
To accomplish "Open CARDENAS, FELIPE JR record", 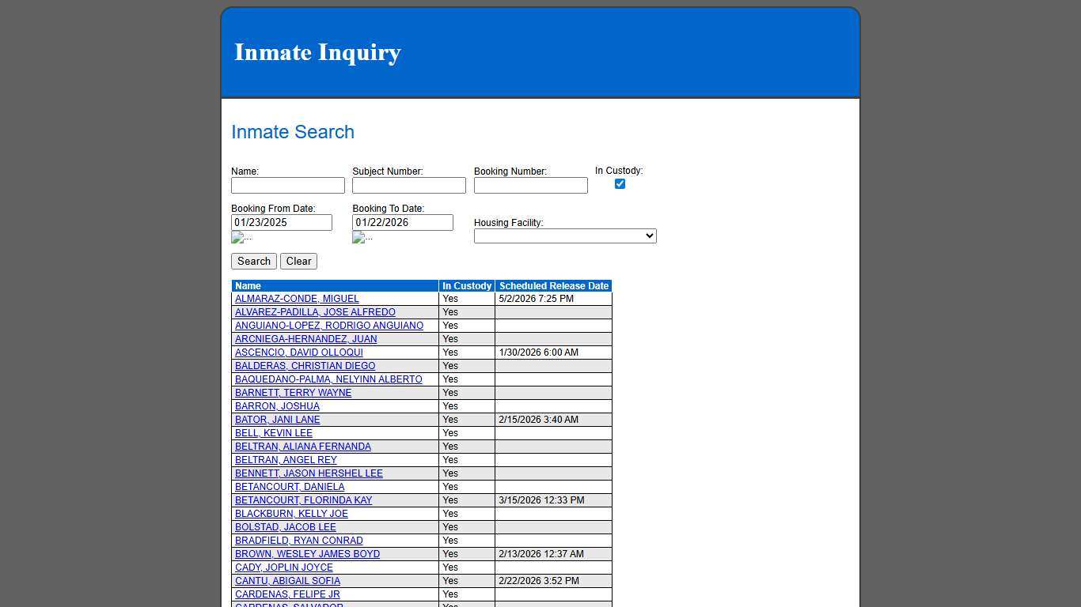I will [287, 594].
